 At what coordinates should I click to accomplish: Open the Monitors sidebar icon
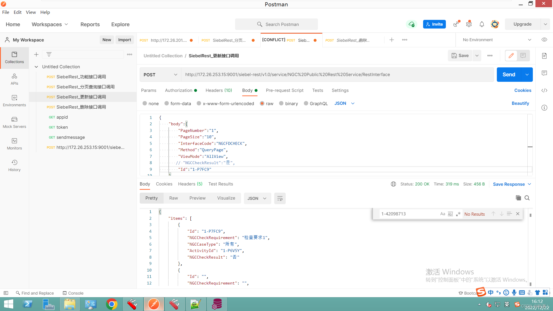point(14,144)
